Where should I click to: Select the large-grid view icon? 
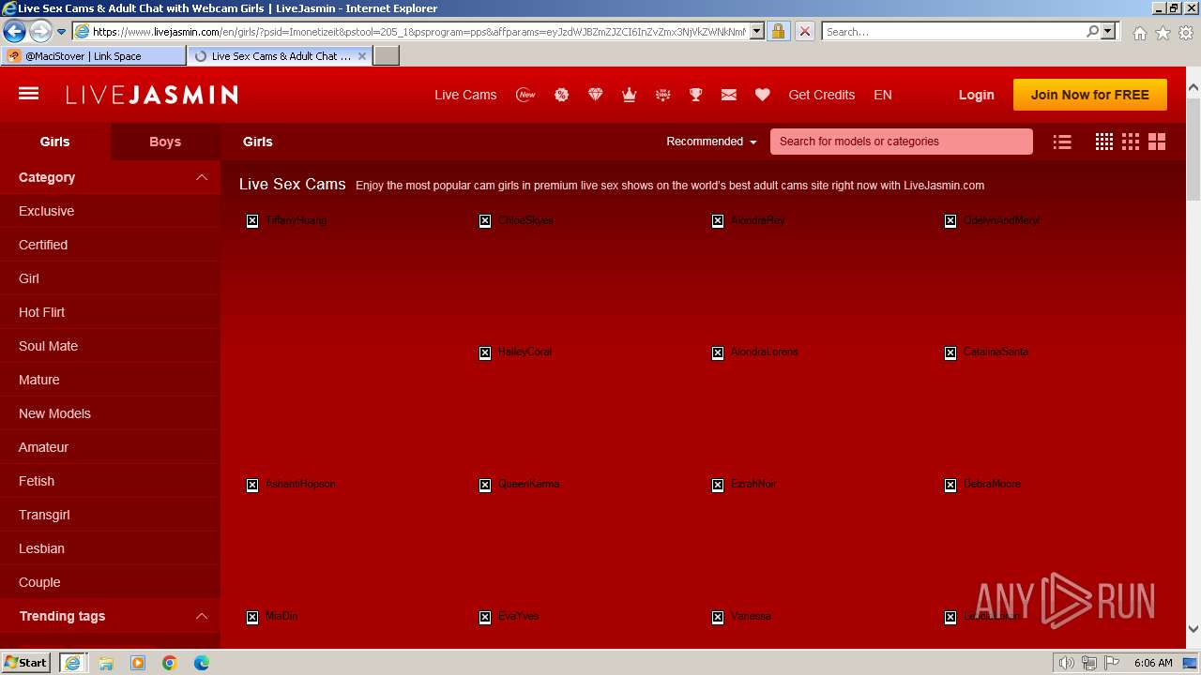click(1157, 142)
